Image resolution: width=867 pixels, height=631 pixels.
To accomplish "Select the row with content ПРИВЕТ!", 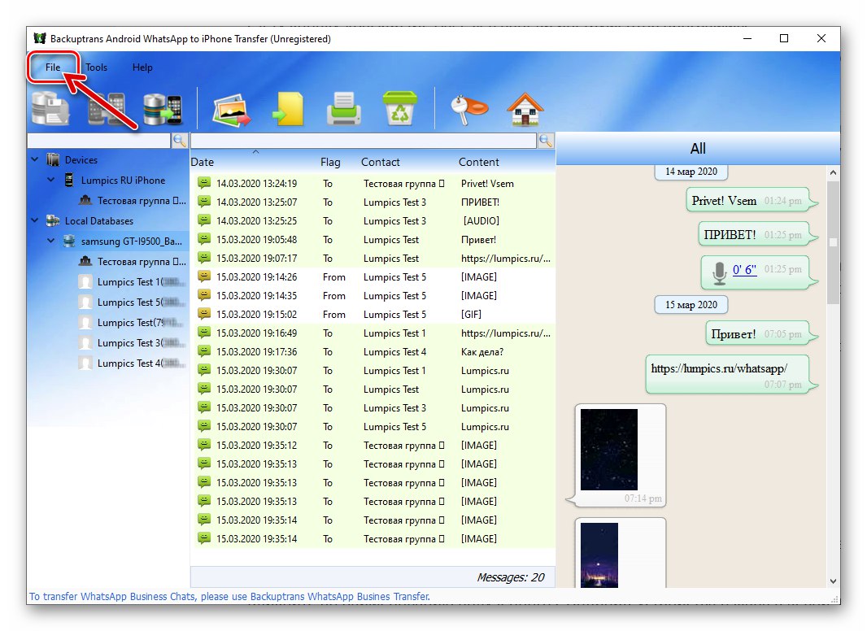I will click(373, 202).
